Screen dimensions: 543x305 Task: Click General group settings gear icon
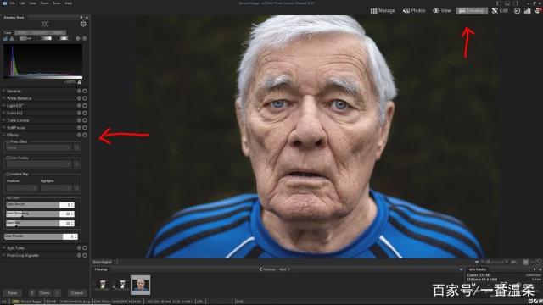click(79, 91)
